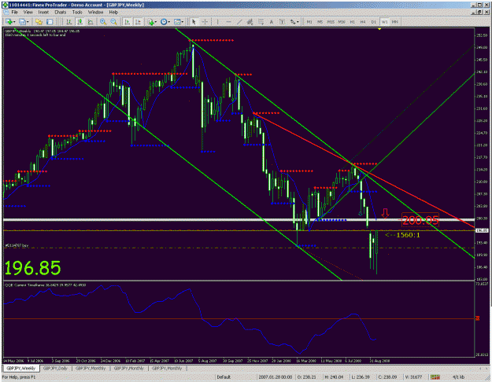Screen dimensions: 492x382
Task: Switch to the GBPJPY,Weekly chart tab
Action: click(21, 368)
